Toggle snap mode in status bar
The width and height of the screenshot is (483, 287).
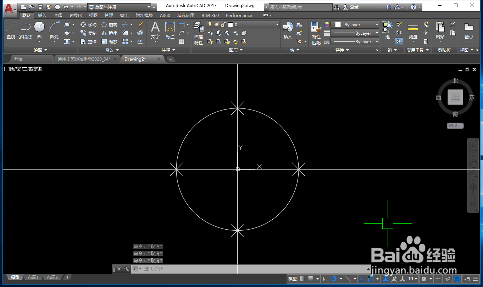pyautogui.click(x=310, y=279)
